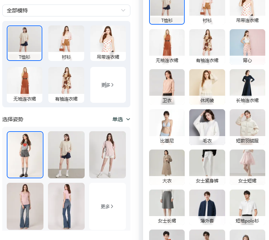Open the 全部模特 model dropdown
The width and height of the screenshot is (269, 240).
pyautogui.click(x=66, y=10)
